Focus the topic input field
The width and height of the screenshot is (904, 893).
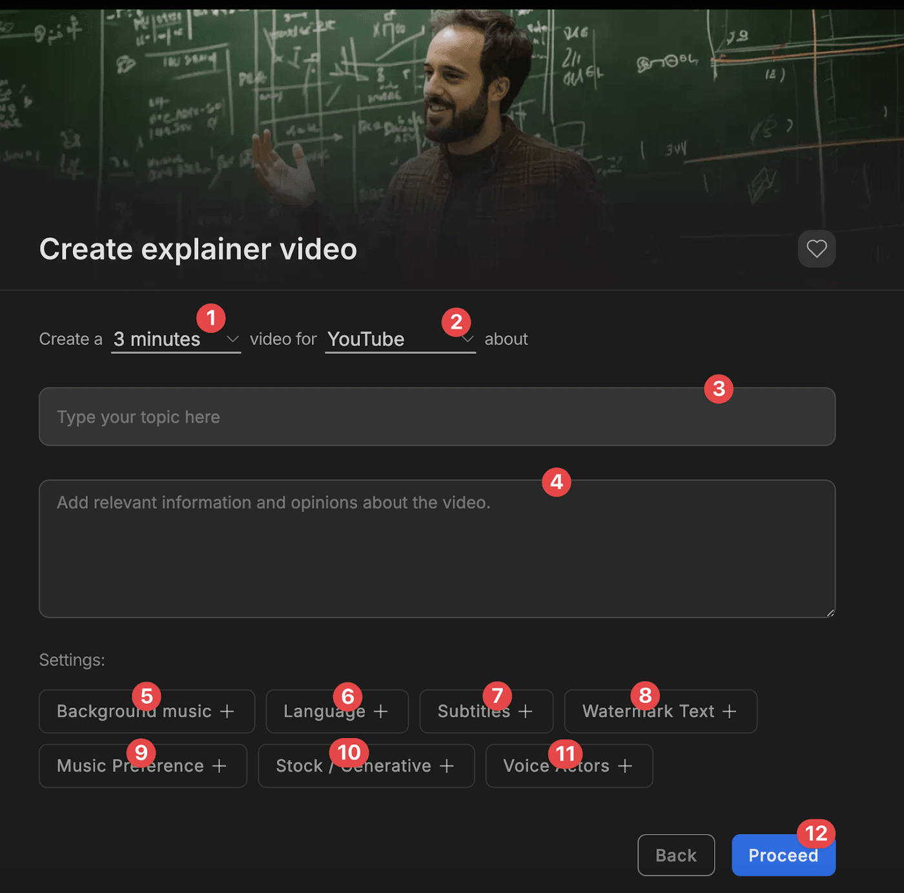pos(437,416)
